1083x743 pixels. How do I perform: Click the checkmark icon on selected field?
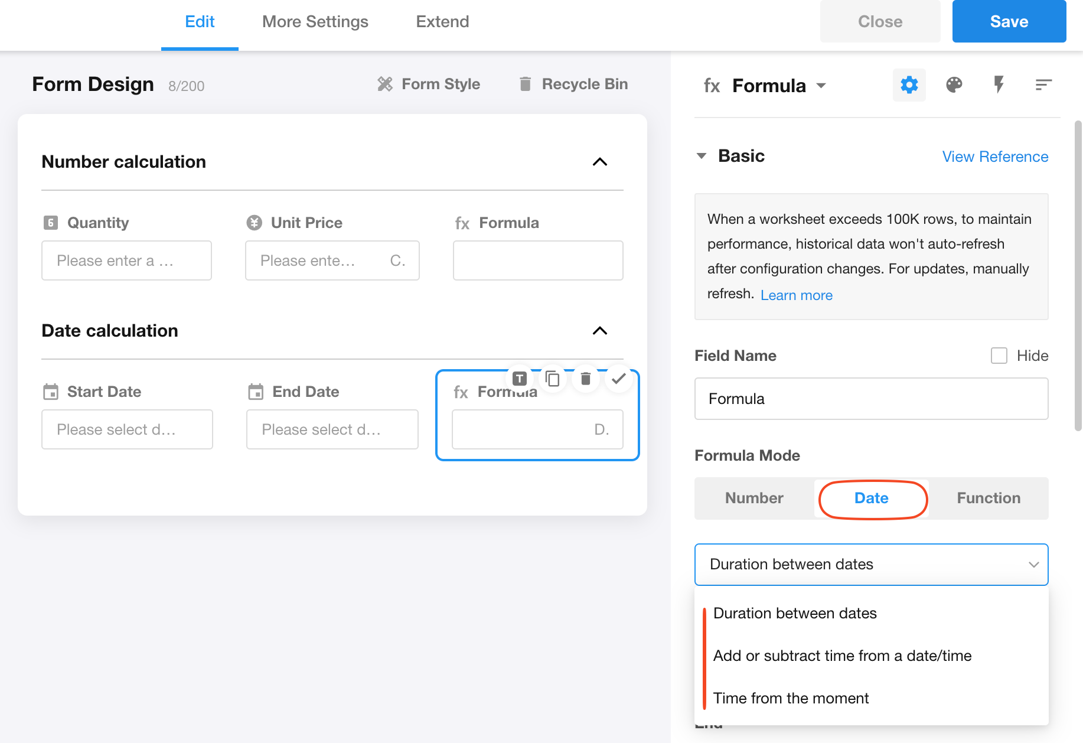click(x=618, y=379)
